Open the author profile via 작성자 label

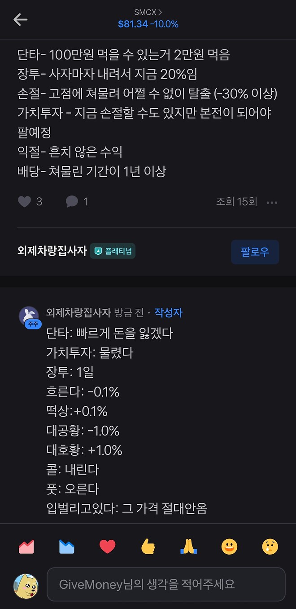[x=168, y=312]
